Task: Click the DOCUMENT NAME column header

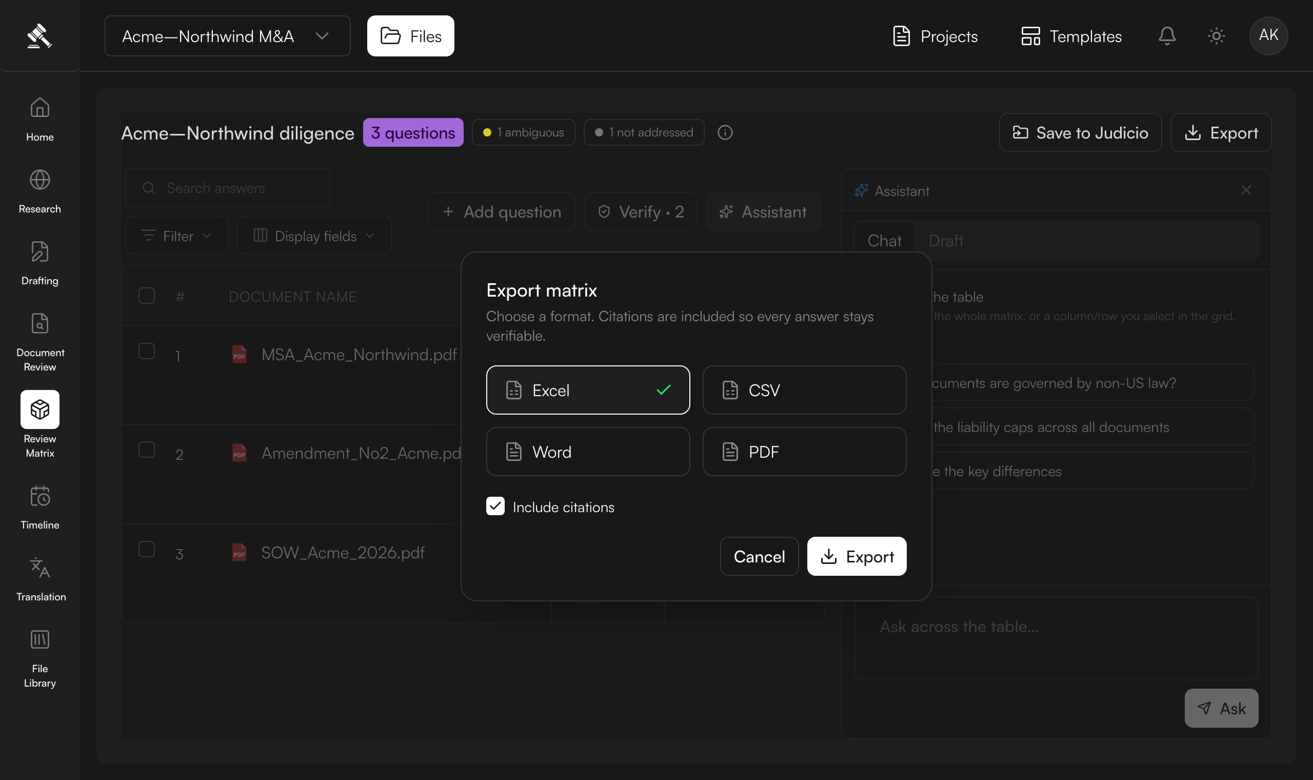Action: [292, 297]
